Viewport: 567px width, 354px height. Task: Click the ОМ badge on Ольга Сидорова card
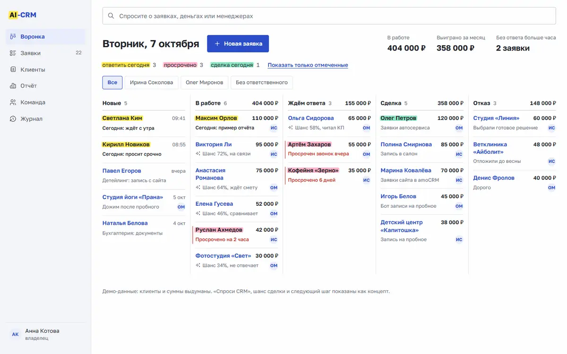[x=366, y=128]
